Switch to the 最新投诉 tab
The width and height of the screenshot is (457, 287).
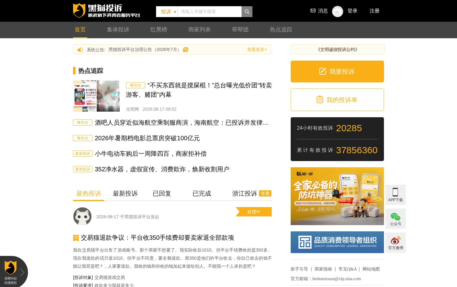(x=125, y=193)
